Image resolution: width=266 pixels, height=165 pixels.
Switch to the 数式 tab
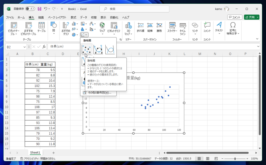73,17
